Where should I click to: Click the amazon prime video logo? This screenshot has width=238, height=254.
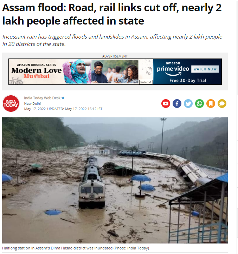(173, 69)
